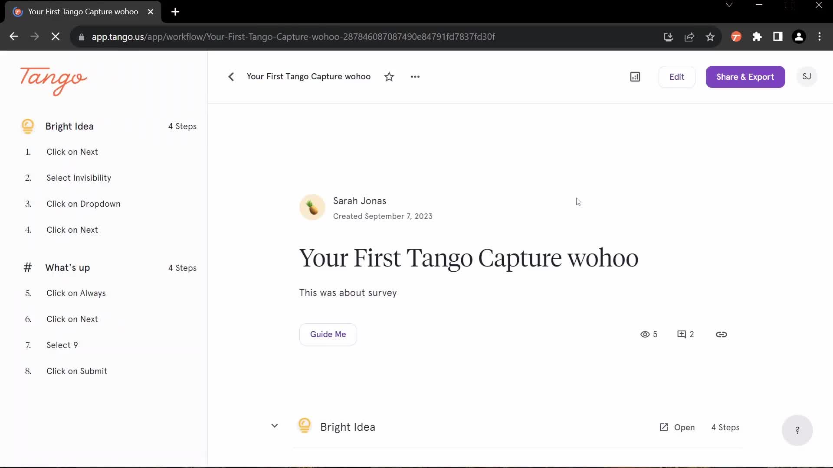Viewport: 833px width, 468px height.
Task: Go back using the workflow back chevron
Action: pyautogui.click(x=231, y=77)
